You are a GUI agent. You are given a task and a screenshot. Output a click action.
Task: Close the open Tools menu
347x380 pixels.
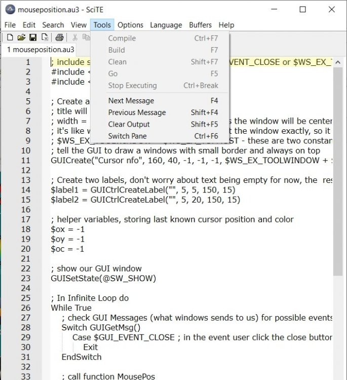click(102, 25)
